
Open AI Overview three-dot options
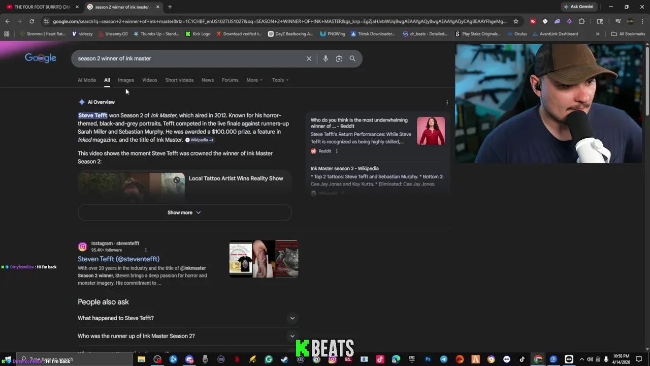click(x=447, y=102)
